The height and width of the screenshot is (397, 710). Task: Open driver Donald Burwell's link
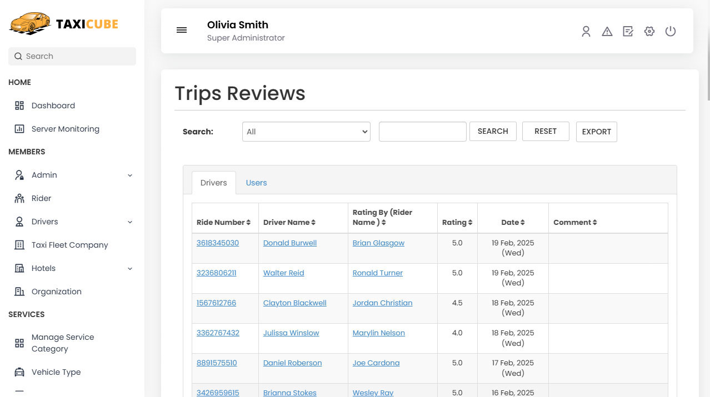coord(289,243)
